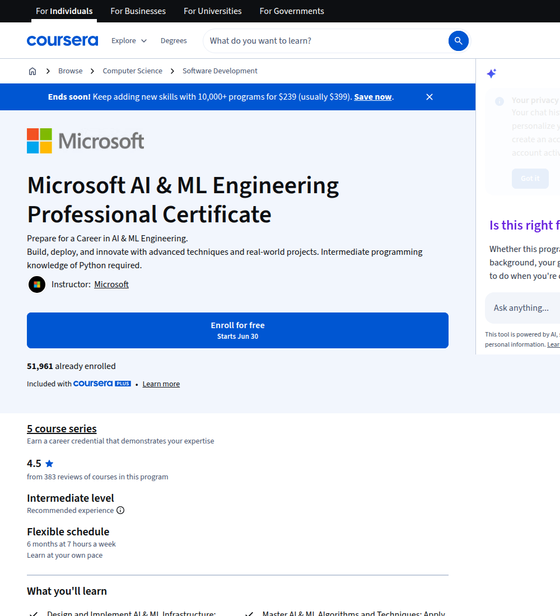This screenshot has width=560, height=616.
Task: Click 'from 383 reviews of courses' text
Action: pyautogui.click(x=97, y=477)
